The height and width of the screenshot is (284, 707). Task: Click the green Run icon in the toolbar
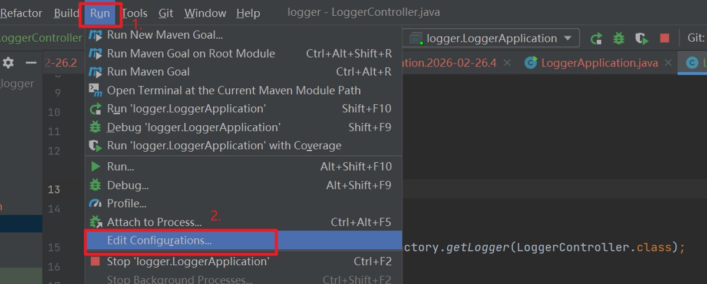596,39
